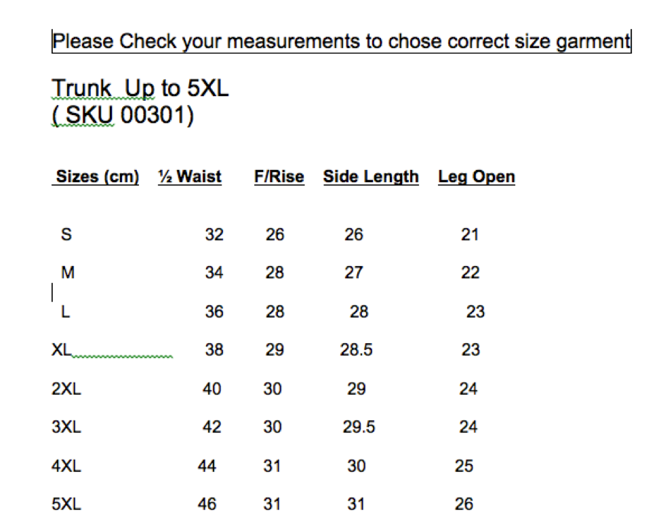Click the 4XL size row label
The image size is (661, 530).
click(x=66, y=466)
